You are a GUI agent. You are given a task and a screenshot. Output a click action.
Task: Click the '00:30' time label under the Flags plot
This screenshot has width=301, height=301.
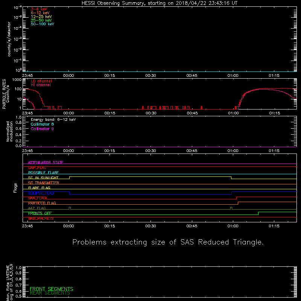[151, 226]
